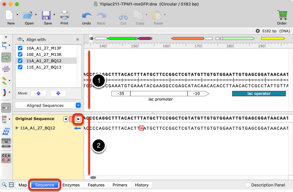The height and width of the screenshot is (192, 293).
Task: Uncheck the 11E_A1_27_BQ13 checkbox
Action: point(20,67)
